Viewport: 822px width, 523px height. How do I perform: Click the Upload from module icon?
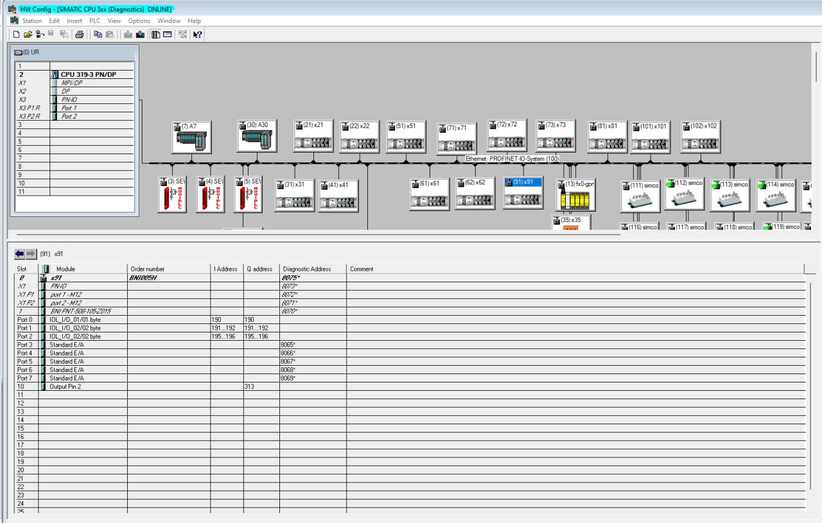click(x=140, y=34)
